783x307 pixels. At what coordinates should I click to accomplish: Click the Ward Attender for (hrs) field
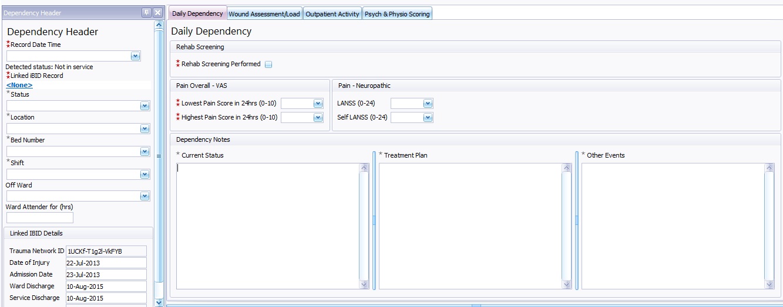39,218
